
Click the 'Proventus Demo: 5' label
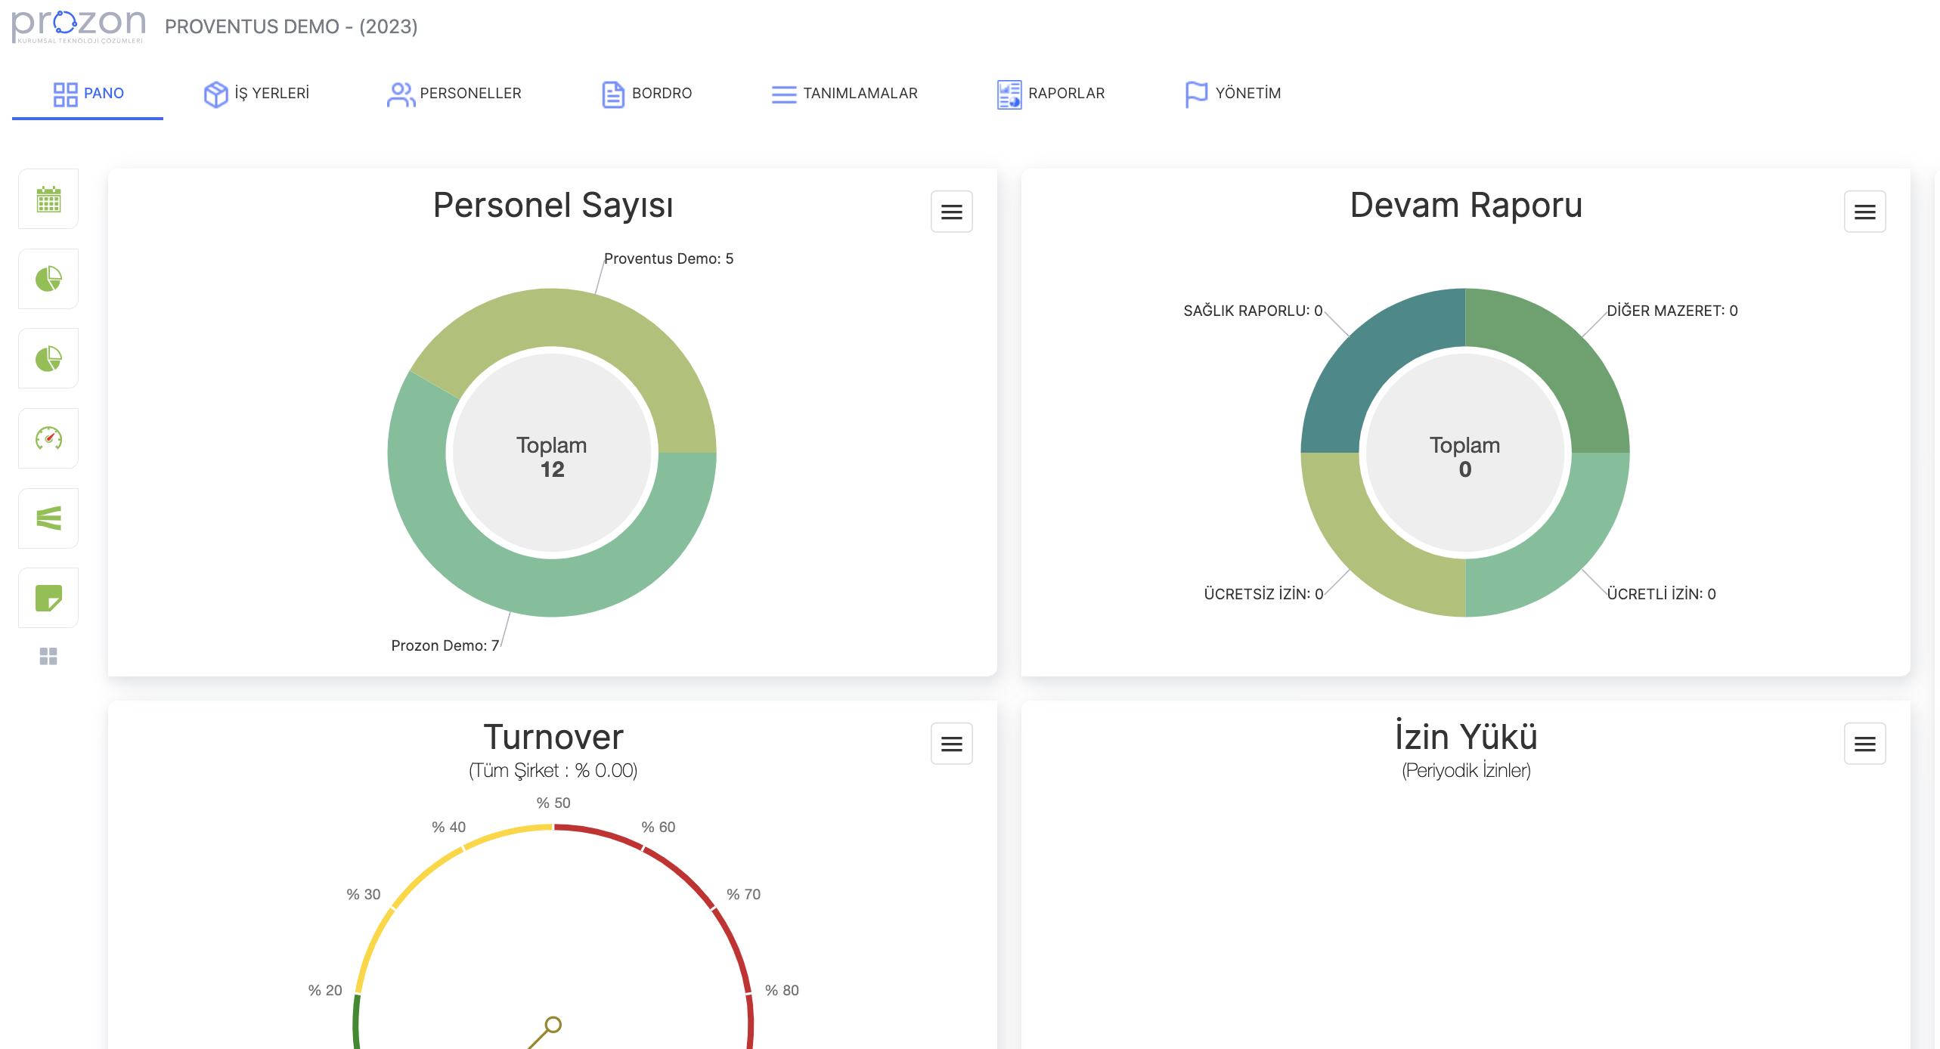click(x=668, y=258)
